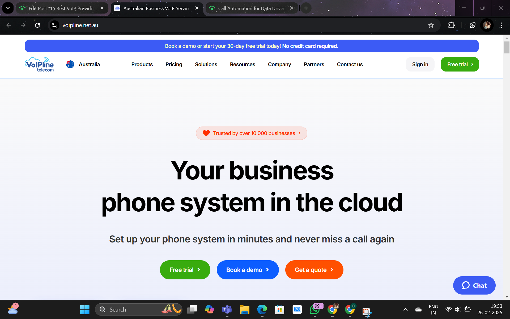The image size is (510, 319).
Task: Select the Company menu item
Action: point(279,64)
